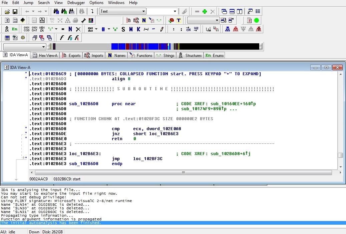Click the green plus add icon
The image size is (346, 234).
[x=205, y=11]
